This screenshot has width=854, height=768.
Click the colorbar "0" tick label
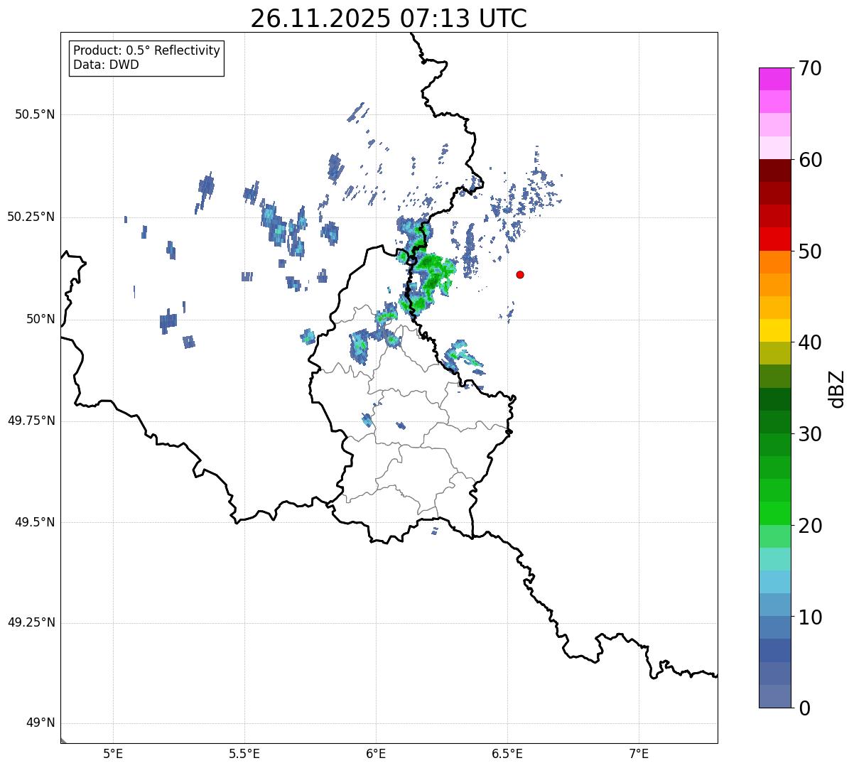click(x=805, y=708)
